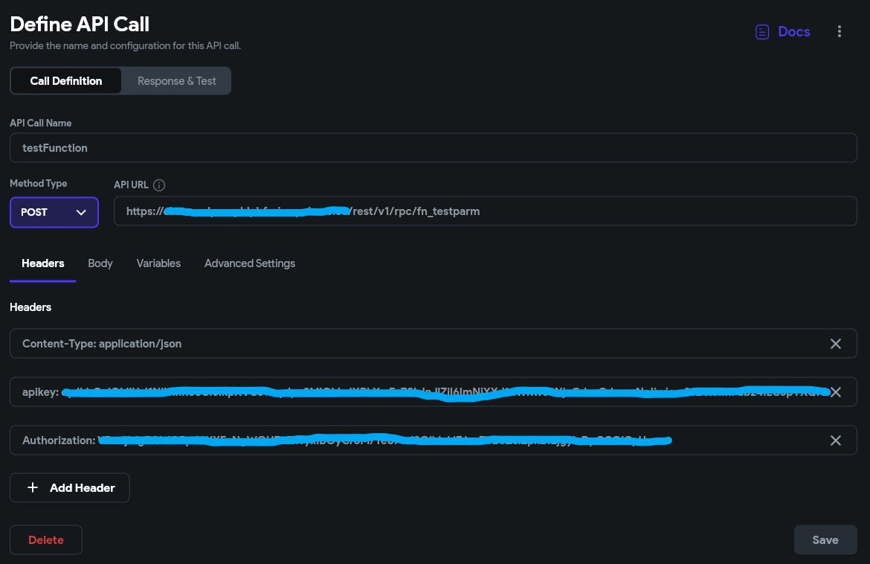Open the Advanced Settings tab
Screen dimensions: 870x564
(250, 263)
